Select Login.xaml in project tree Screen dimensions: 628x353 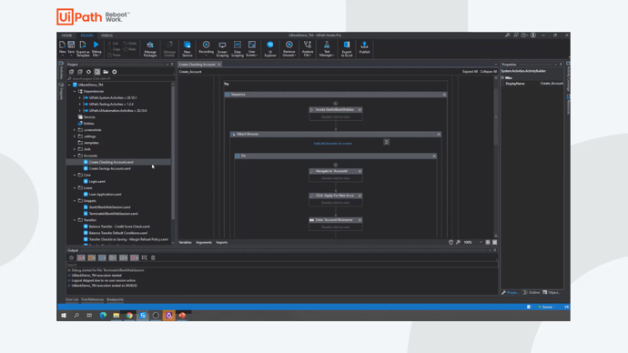[x=96, y=181]
